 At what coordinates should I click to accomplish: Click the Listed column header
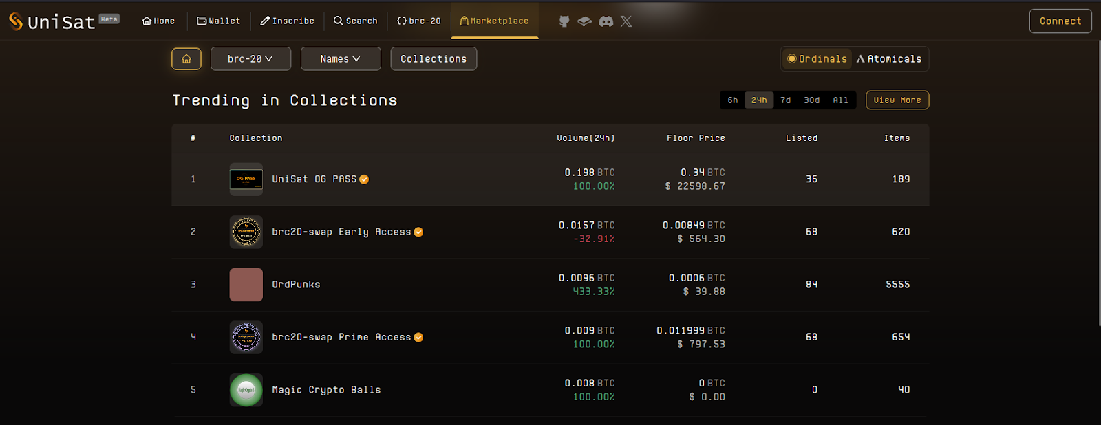click(x=802, y=138)
